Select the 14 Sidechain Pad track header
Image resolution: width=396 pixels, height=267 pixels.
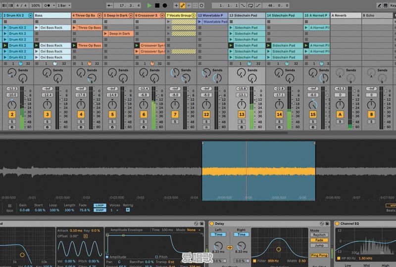[284, 15]
